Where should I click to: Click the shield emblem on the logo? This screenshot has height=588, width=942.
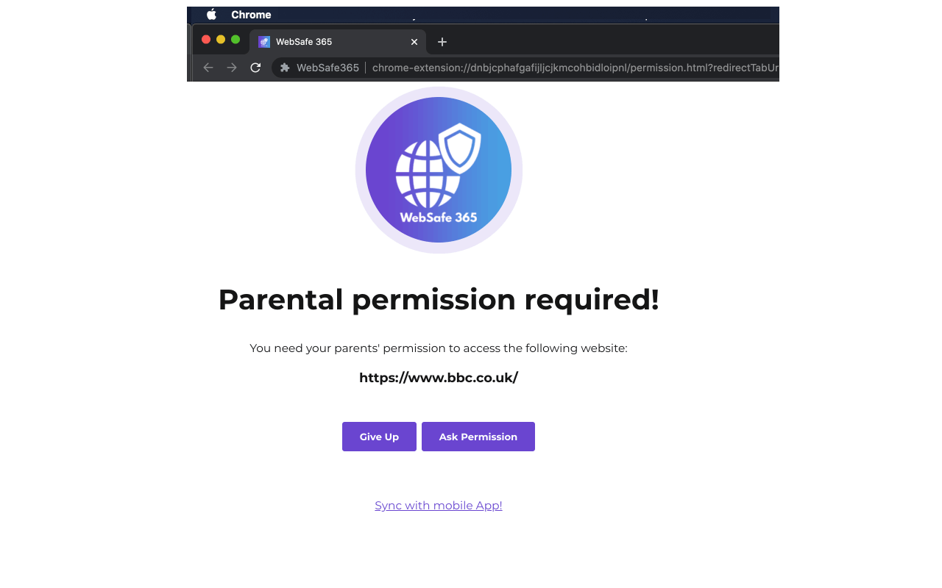(x=460, y=147)
